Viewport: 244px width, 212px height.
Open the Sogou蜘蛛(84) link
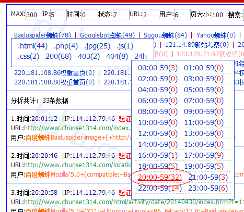coord(165,35)
